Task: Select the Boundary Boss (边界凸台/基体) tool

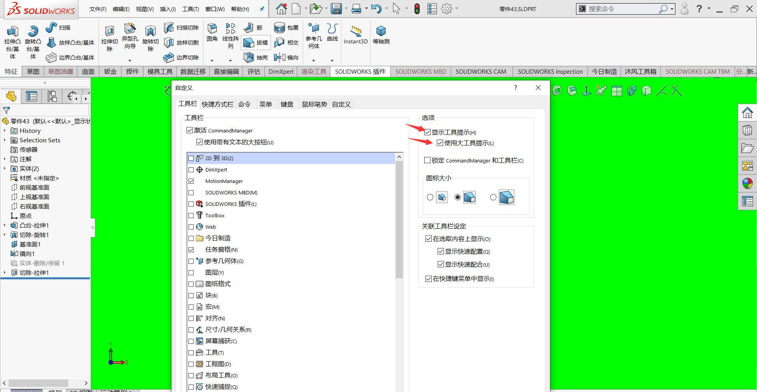Action: 71,58
